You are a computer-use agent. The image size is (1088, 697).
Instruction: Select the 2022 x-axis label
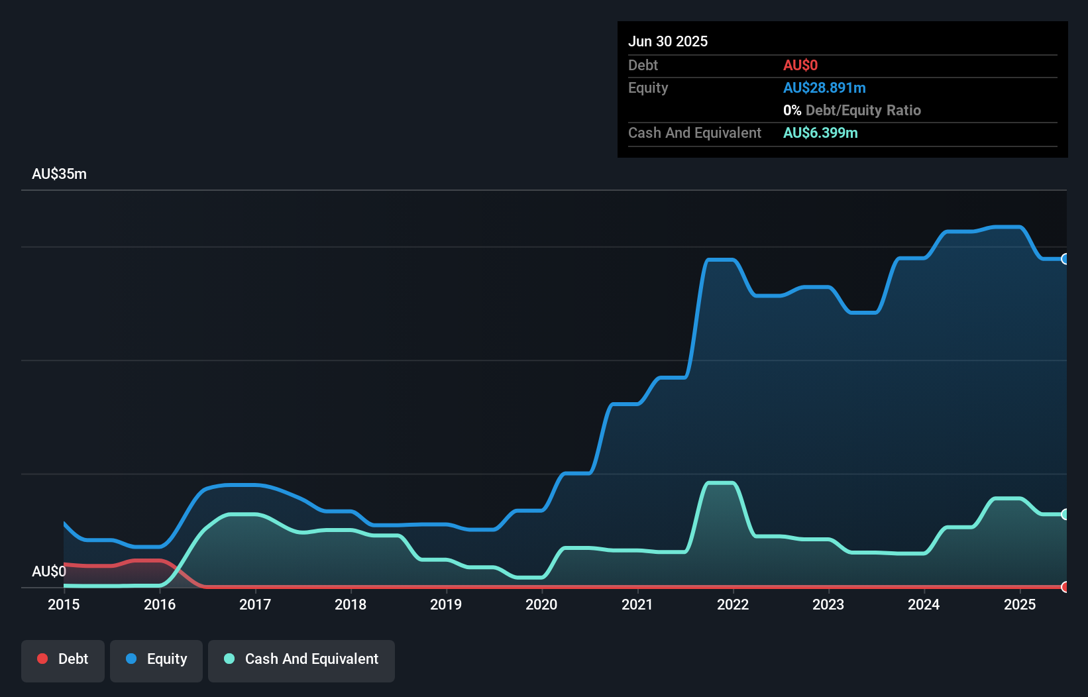click(733, 604)
